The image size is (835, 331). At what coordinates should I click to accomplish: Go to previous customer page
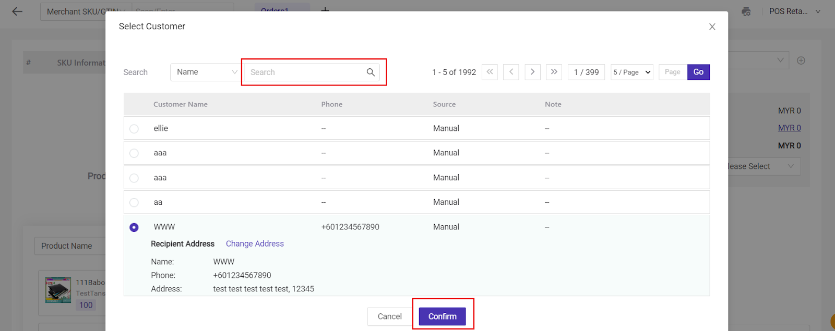(511, 72)
